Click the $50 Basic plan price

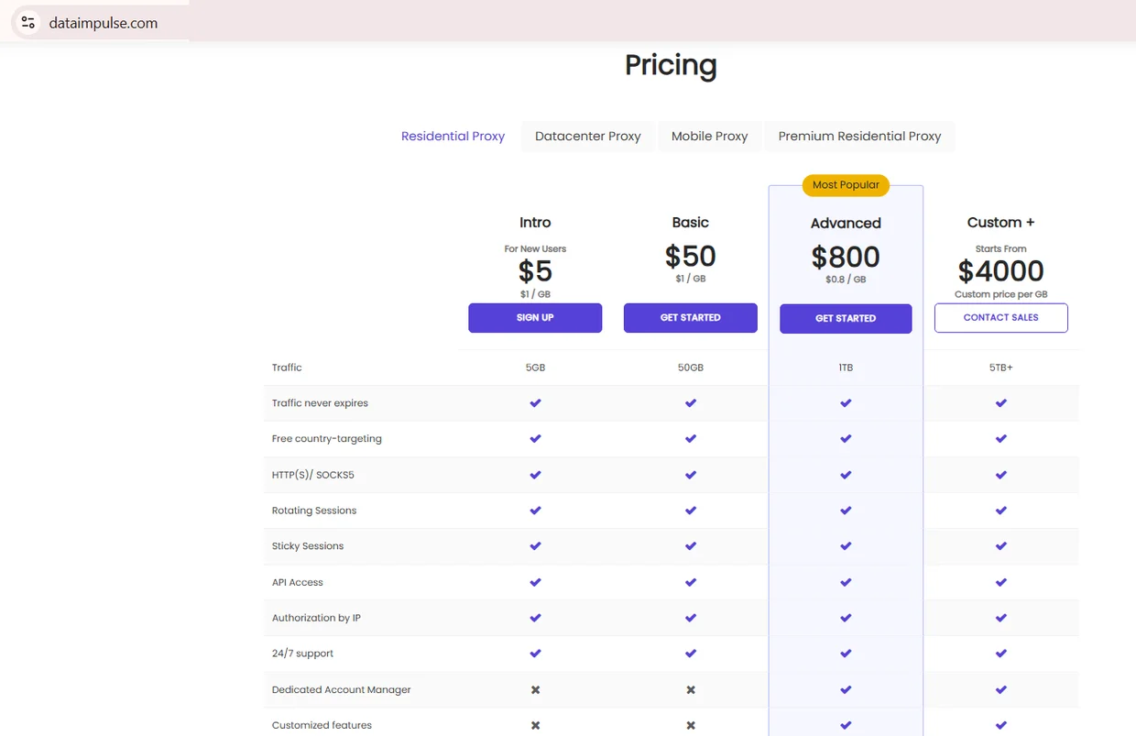[x=691, y=256]
